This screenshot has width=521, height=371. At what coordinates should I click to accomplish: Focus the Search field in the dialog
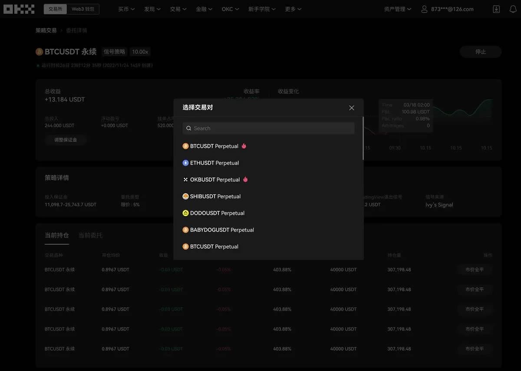(269, 128)
